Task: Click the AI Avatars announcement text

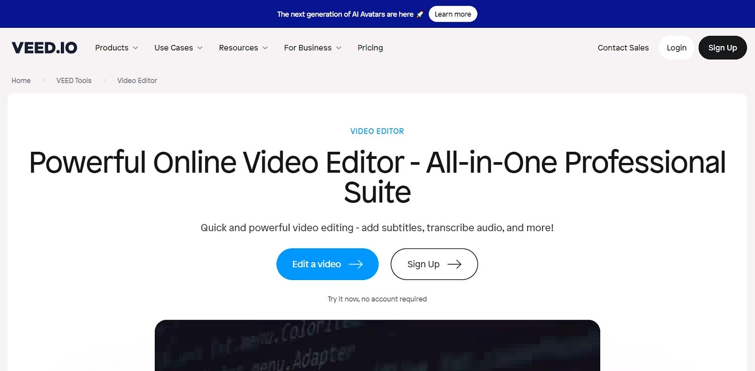Action: tap(345, 14)
